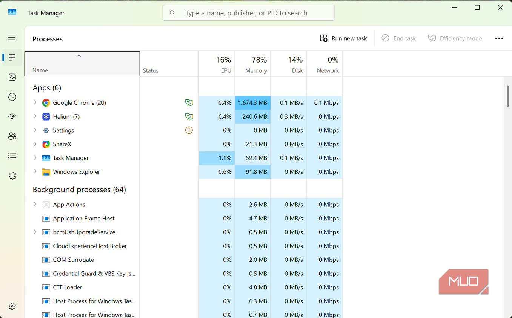
Task: Click the Application Frame Host icon
Action: [46, 219]
